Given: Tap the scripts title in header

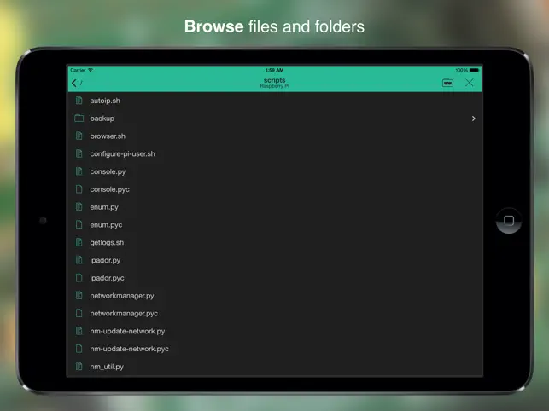Looking at the screenshot, I should pyautogui.click(x=275, y=80).
